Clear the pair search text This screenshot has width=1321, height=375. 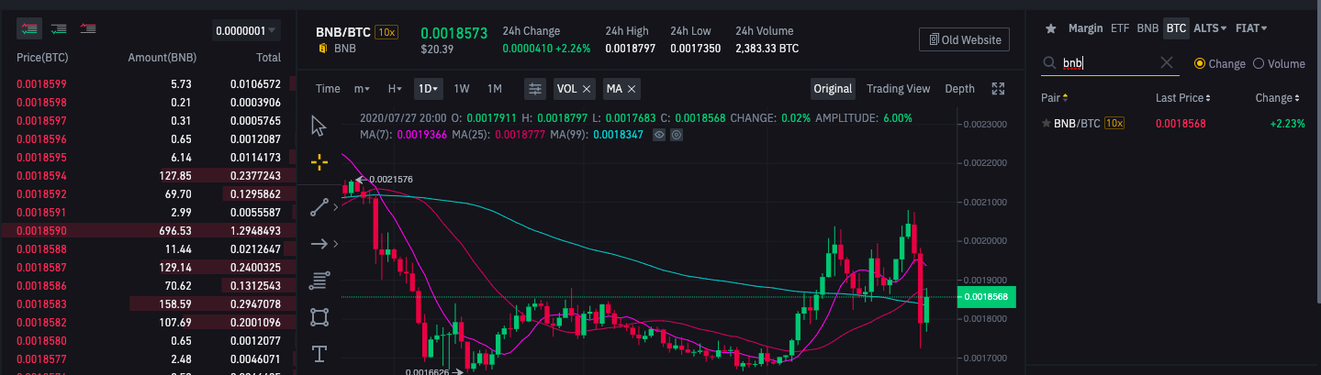(x=1167, y=62)
